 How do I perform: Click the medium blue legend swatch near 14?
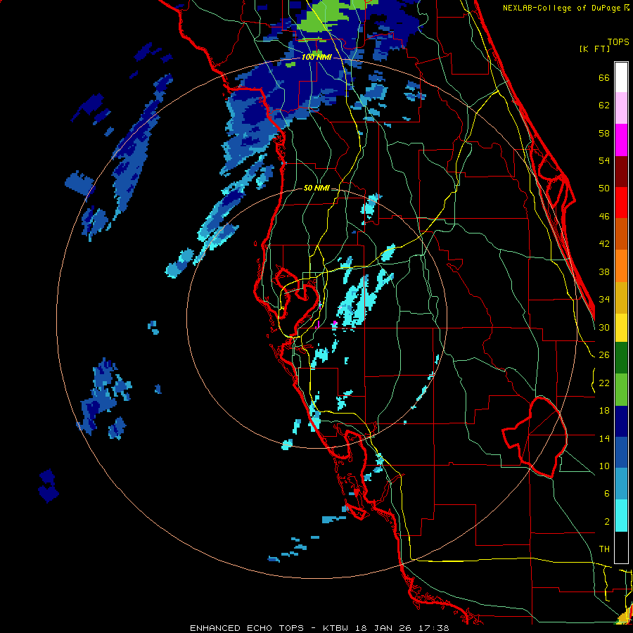pos(621,452)
